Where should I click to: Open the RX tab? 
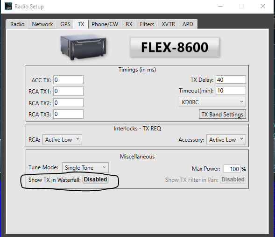pos(129,24)
